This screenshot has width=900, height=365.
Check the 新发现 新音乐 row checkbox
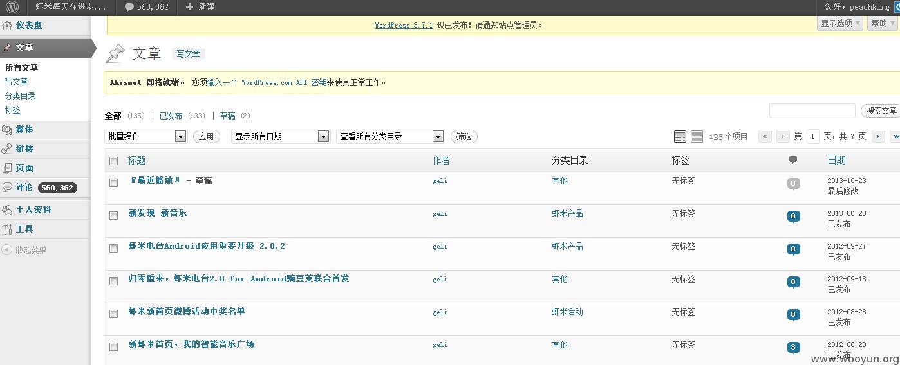[113, 215]
